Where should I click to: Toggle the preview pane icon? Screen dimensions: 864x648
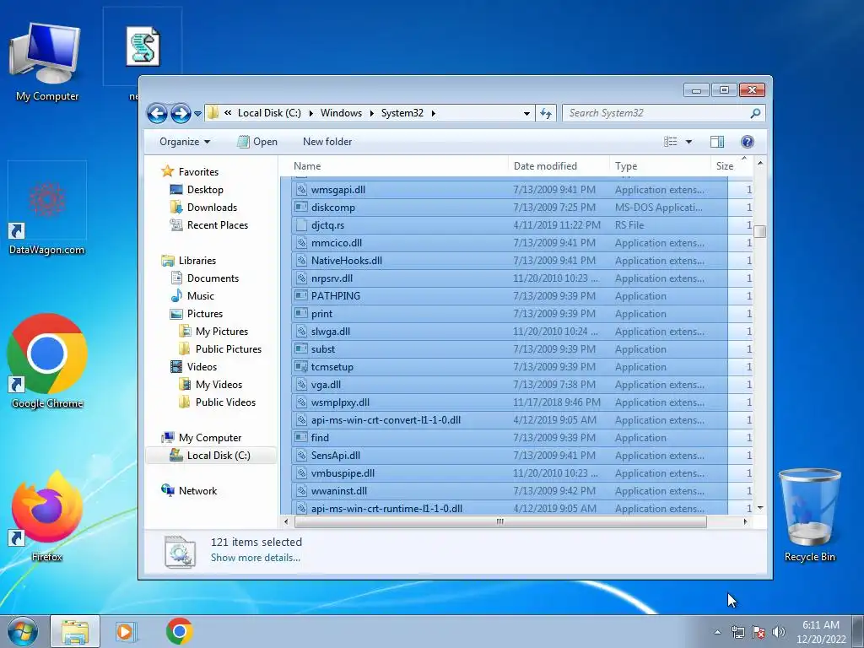(x=717, y=142)
